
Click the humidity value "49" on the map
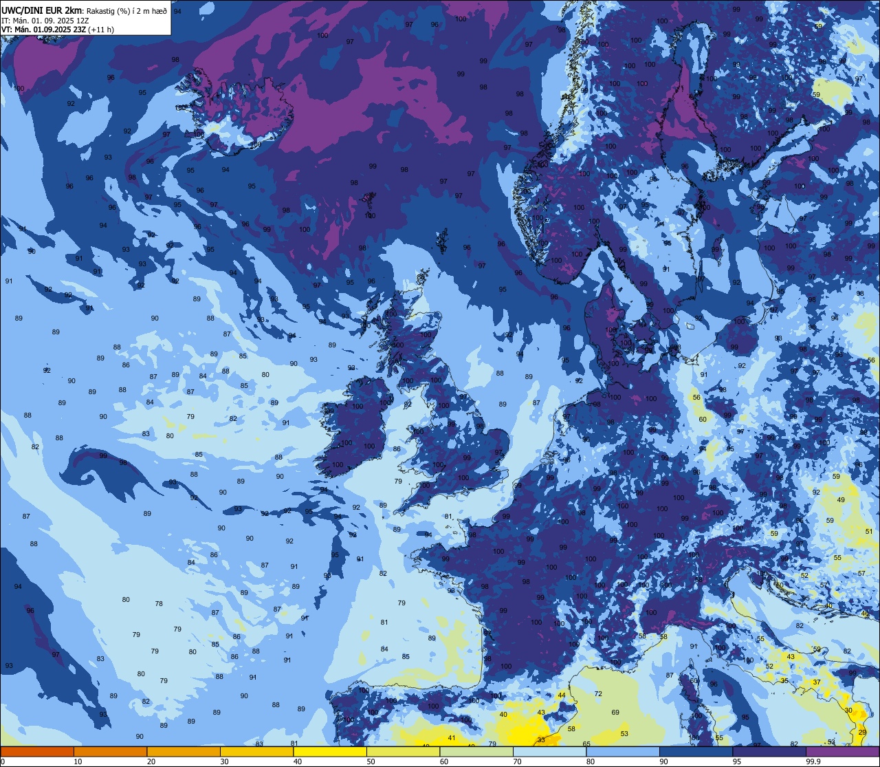tap(841, 499)
